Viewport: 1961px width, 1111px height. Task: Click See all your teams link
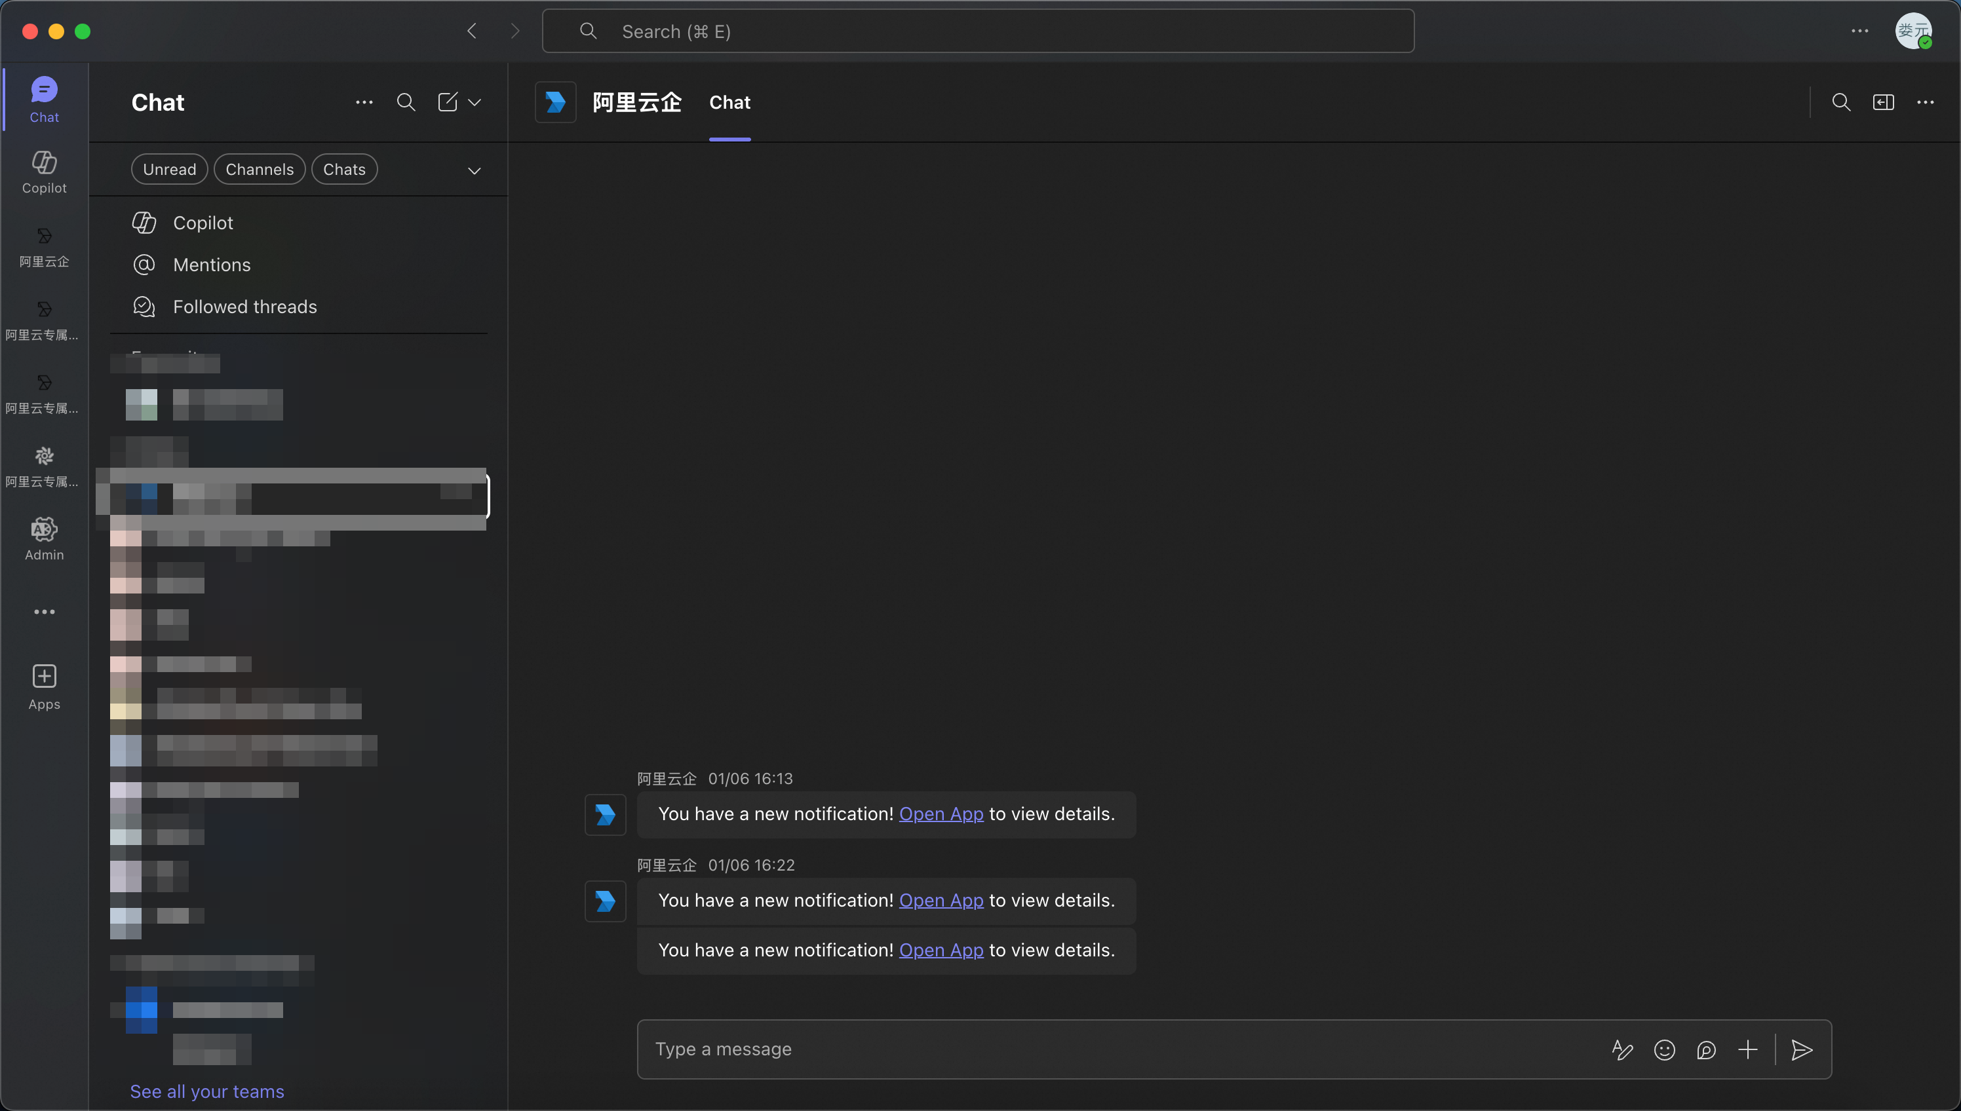(207, 1091)
